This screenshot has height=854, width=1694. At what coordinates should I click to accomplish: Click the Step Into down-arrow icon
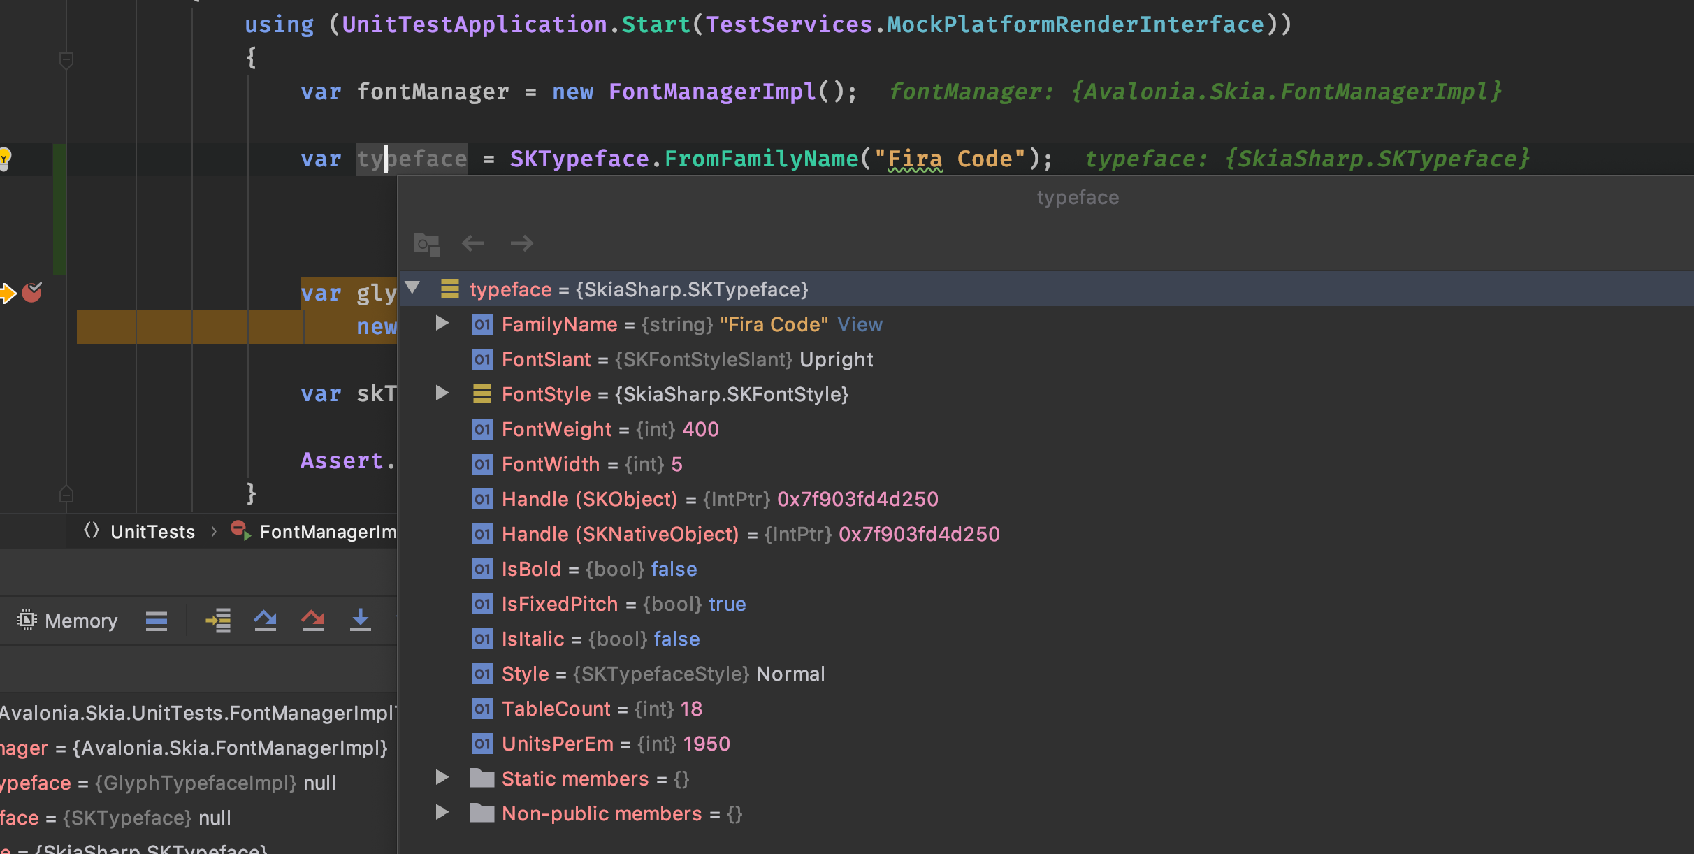tap(360, 621)
